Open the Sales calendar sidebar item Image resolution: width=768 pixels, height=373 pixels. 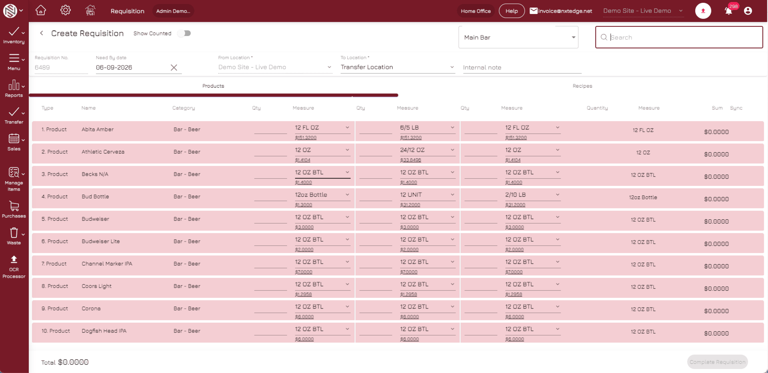[14, 142]
